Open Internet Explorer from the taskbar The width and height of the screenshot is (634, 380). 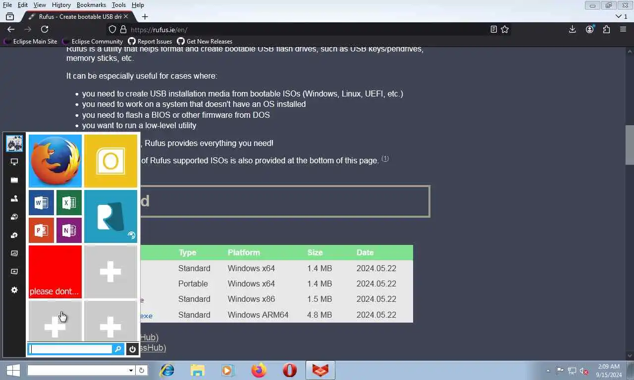point(167,370)
